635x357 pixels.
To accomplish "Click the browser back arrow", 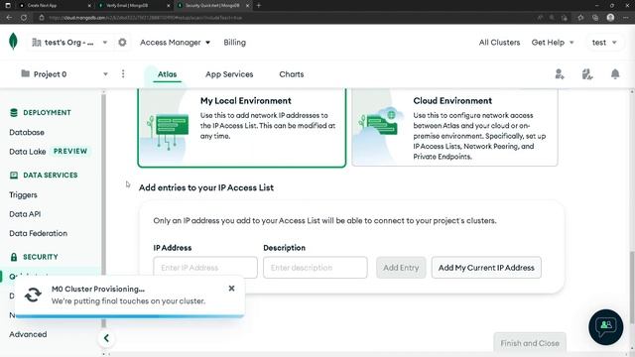I will click(9, 18).
